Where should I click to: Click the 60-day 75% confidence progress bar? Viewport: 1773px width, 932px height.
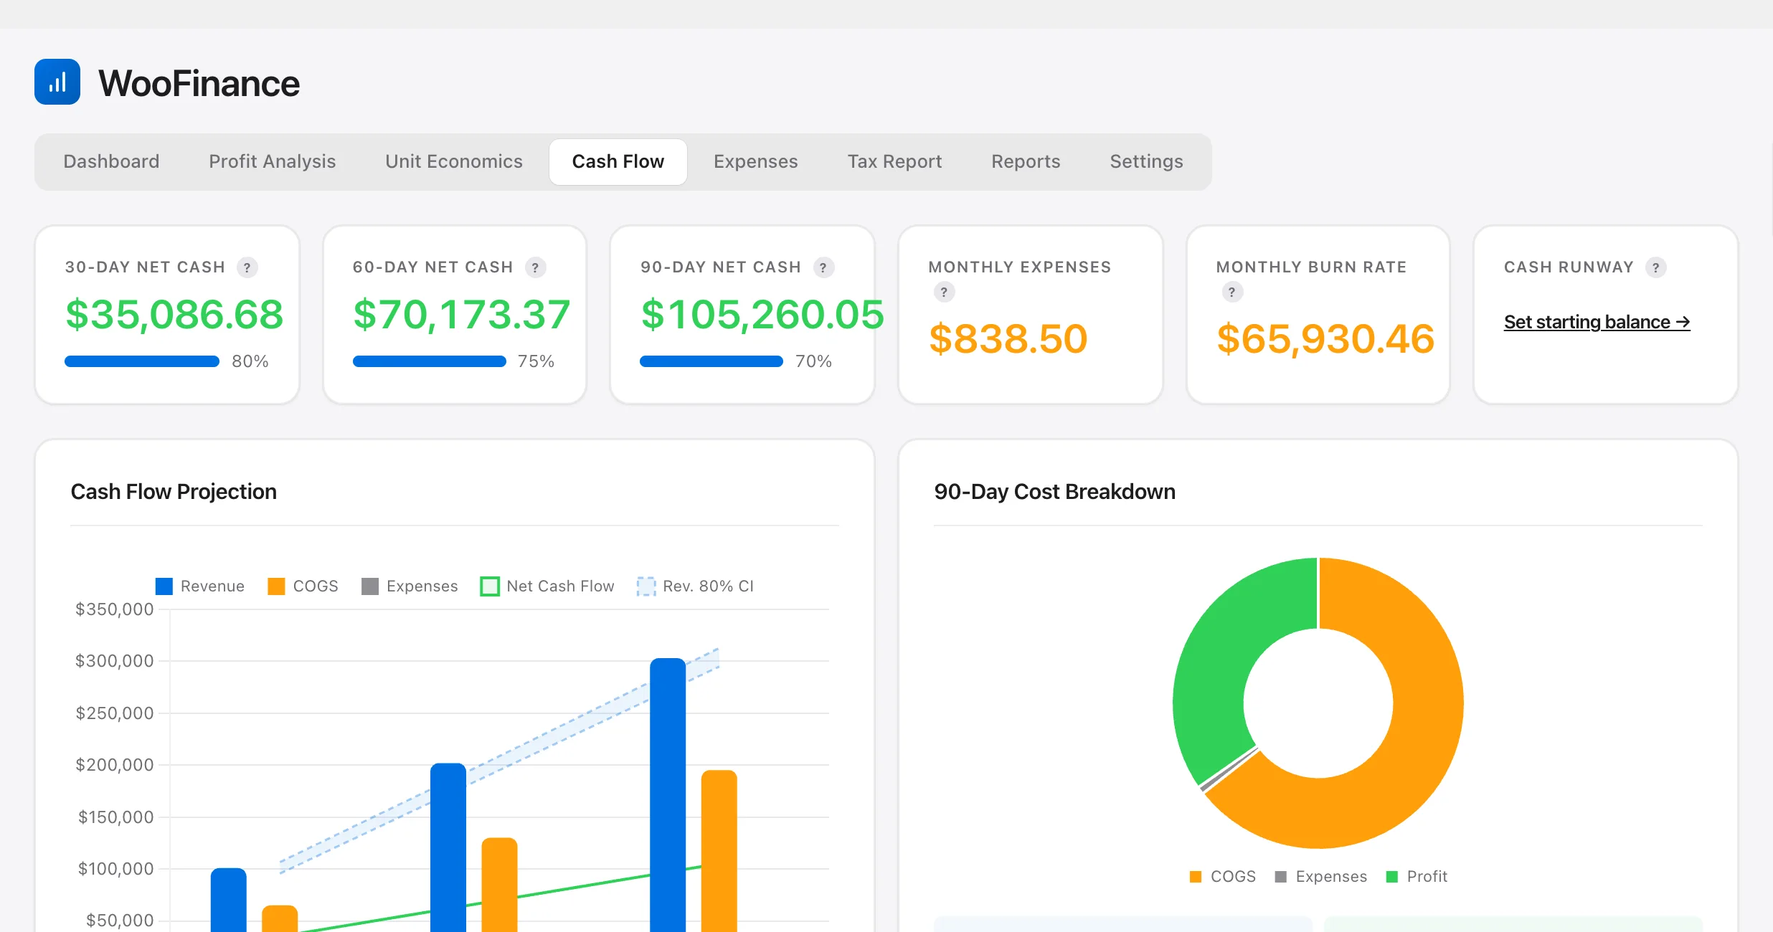pyautogui.click(x=430, y=361)
